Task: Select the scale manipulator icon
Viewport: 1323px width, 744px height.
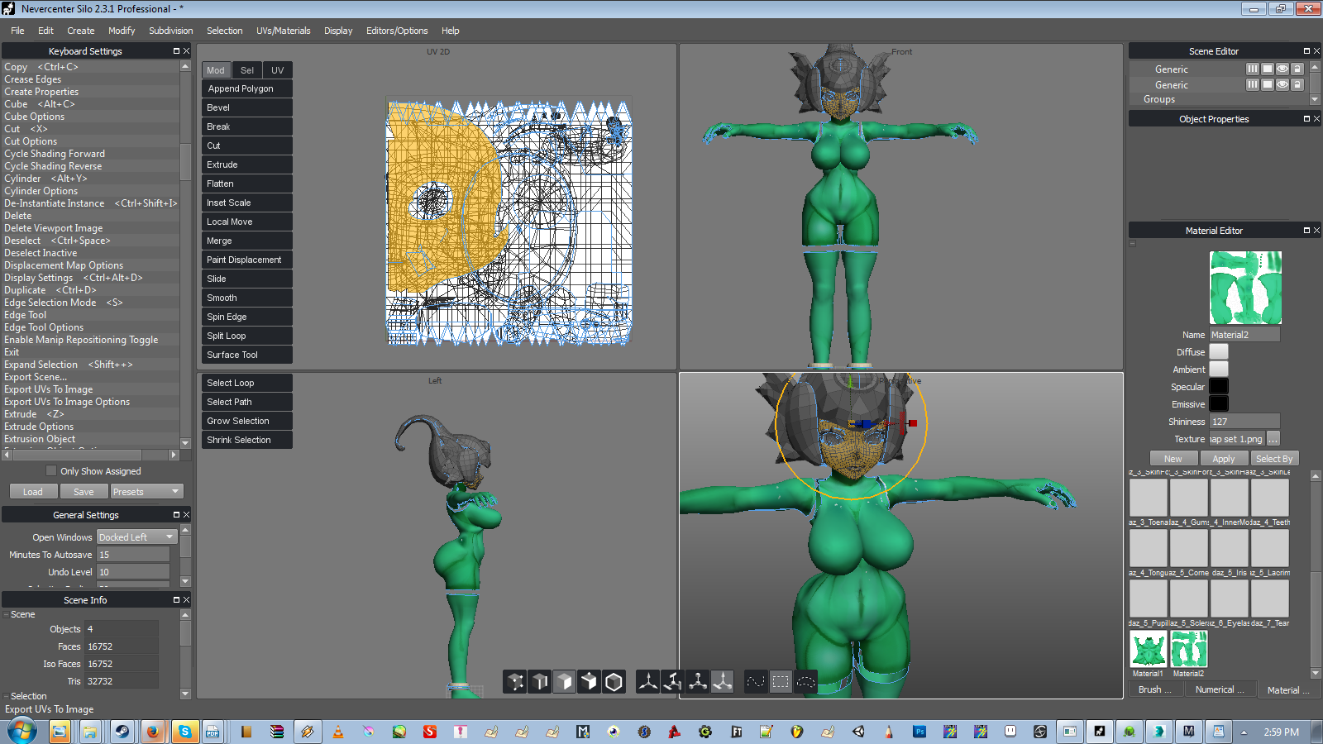Action: click(x=698, y=682)
